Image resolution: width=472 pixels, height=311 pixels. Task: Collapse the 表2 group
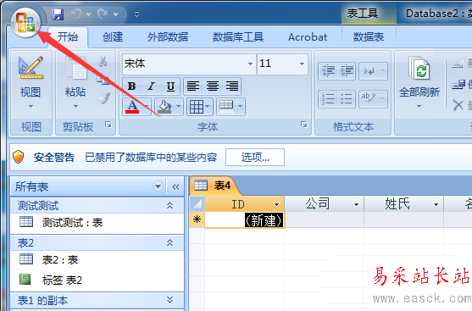[170, 242]
